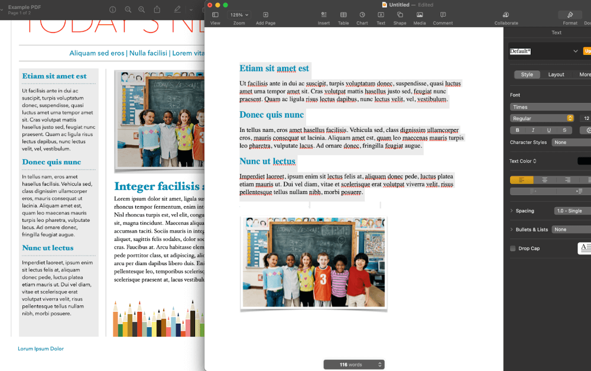The width and height of the screenshot is (591, 371).
Task: Click the black Text Color swatch
Action: point(584,161)
